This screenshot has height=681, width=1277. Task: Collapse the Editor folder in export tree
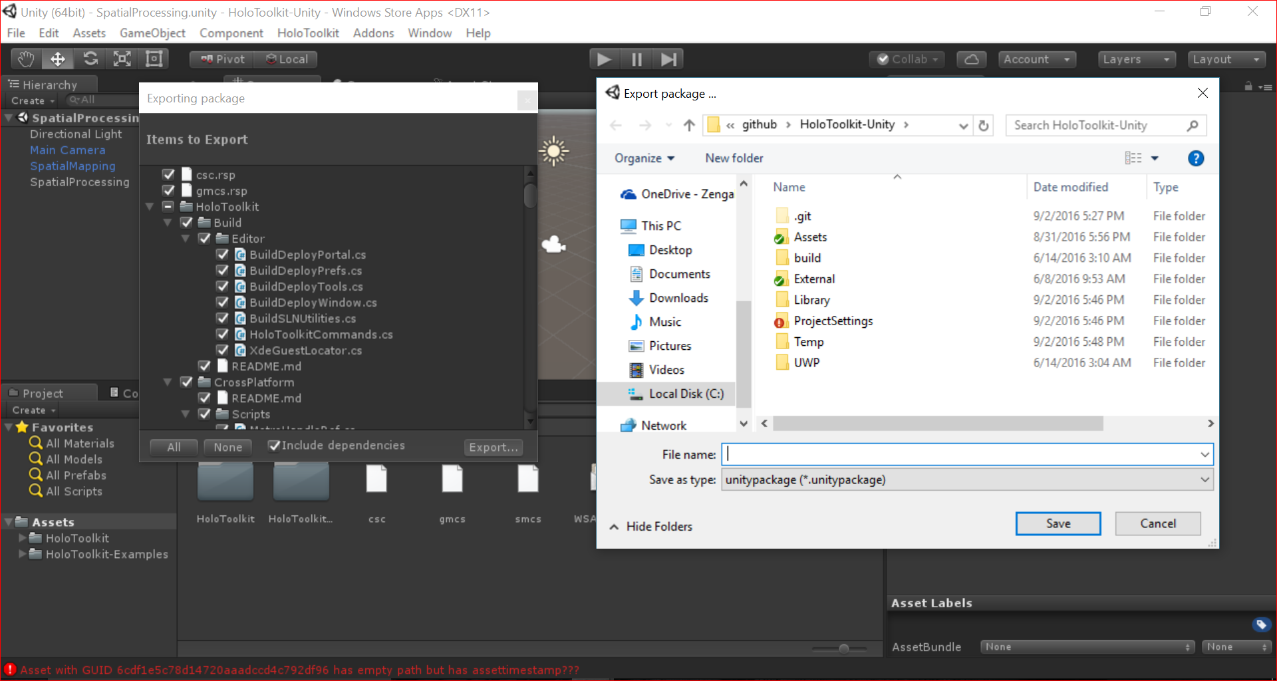coord(186,239)
